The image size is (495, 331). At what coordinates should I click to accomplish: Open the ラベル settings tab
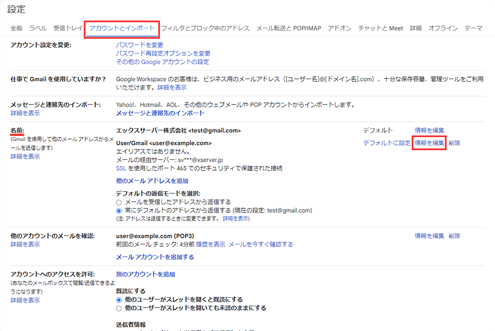click(38, 29)
